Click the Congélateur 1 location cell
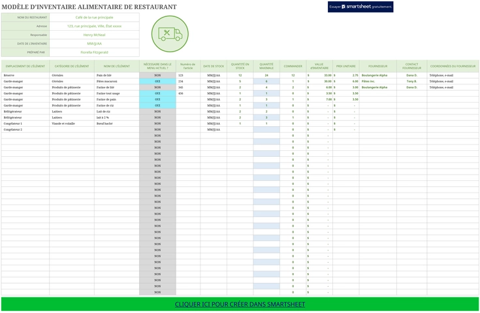 tap(25, 124)
